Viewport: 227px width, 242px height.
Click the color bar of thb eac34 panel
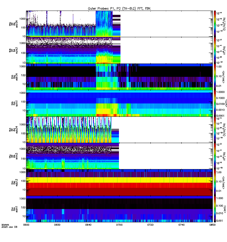click(215, 24)
